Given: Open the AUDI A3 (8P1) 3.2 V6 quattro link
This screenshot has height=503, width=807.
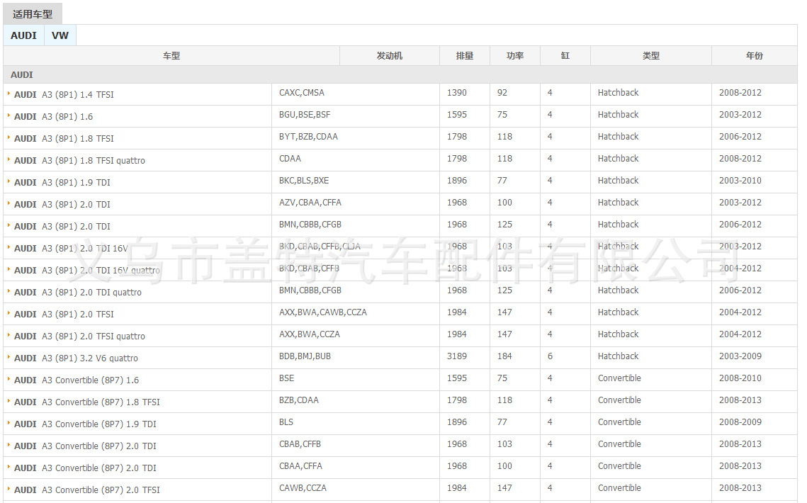Looking at the screenshot, I should (77, 358).
